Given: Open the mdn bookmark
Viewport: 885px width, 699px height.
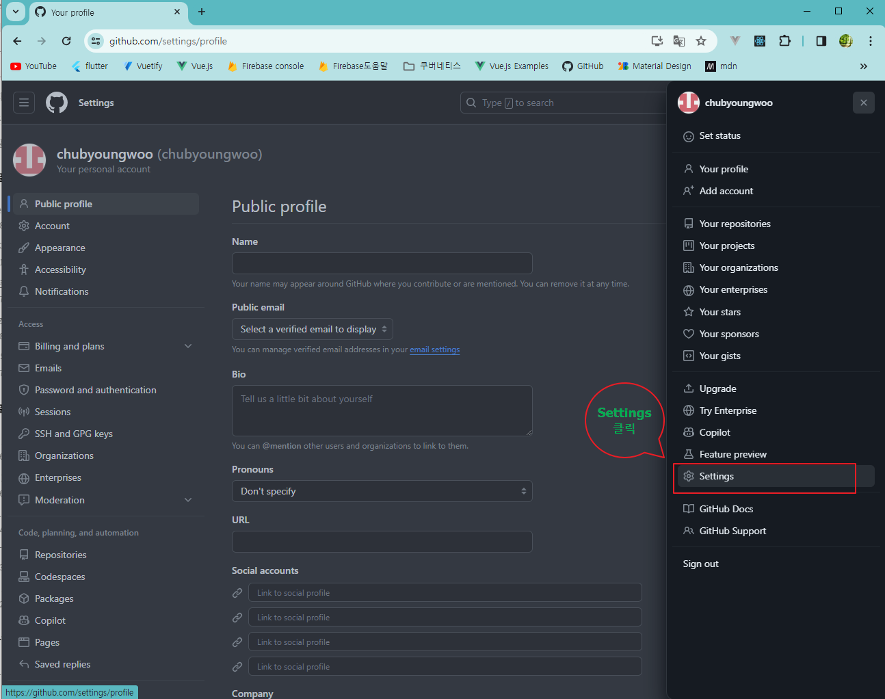Looking at the screenshot, I should (722, 66).
